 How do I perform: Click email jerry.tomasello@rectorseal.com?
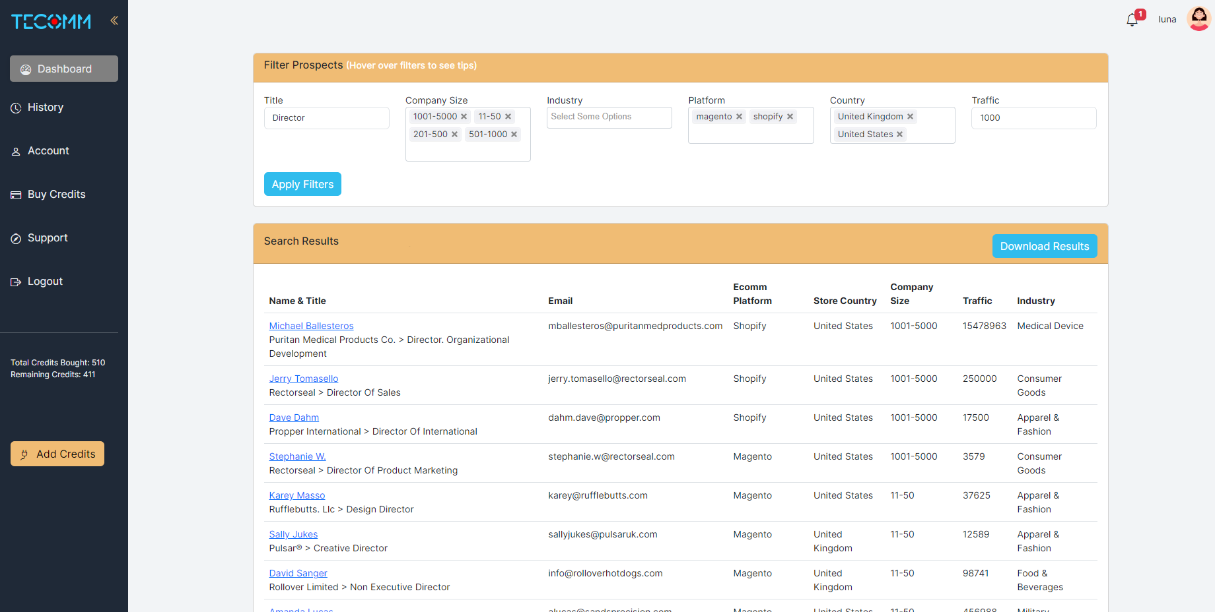[x=617, y=379]
